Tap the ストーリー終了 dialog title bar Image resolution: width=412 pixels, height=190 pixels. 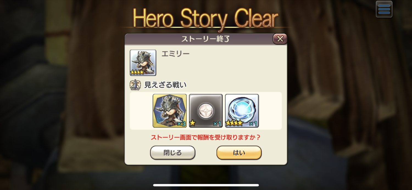tap(205, 39)
